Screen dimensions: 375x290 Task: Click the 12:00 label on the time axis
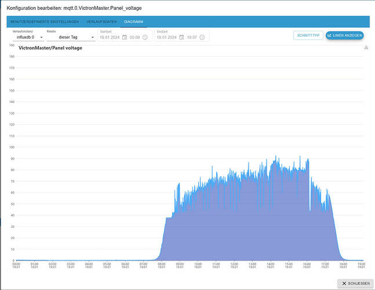point(234,265)
